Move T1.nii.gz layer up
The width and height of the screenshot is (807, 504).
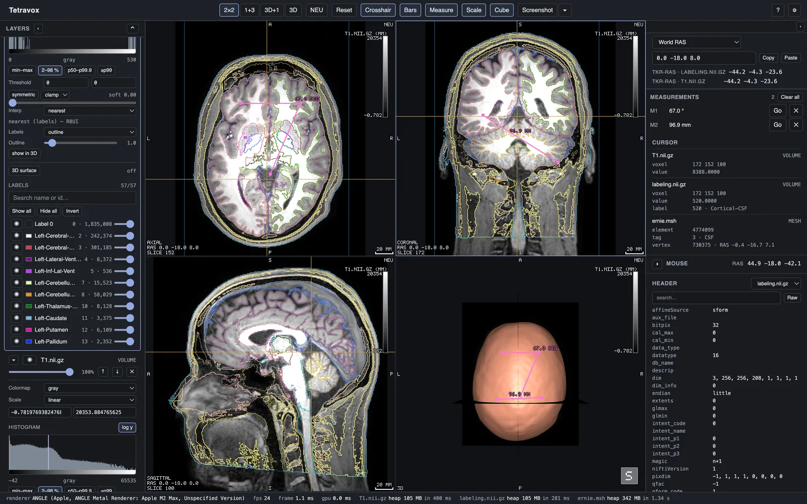coord(103,371)
